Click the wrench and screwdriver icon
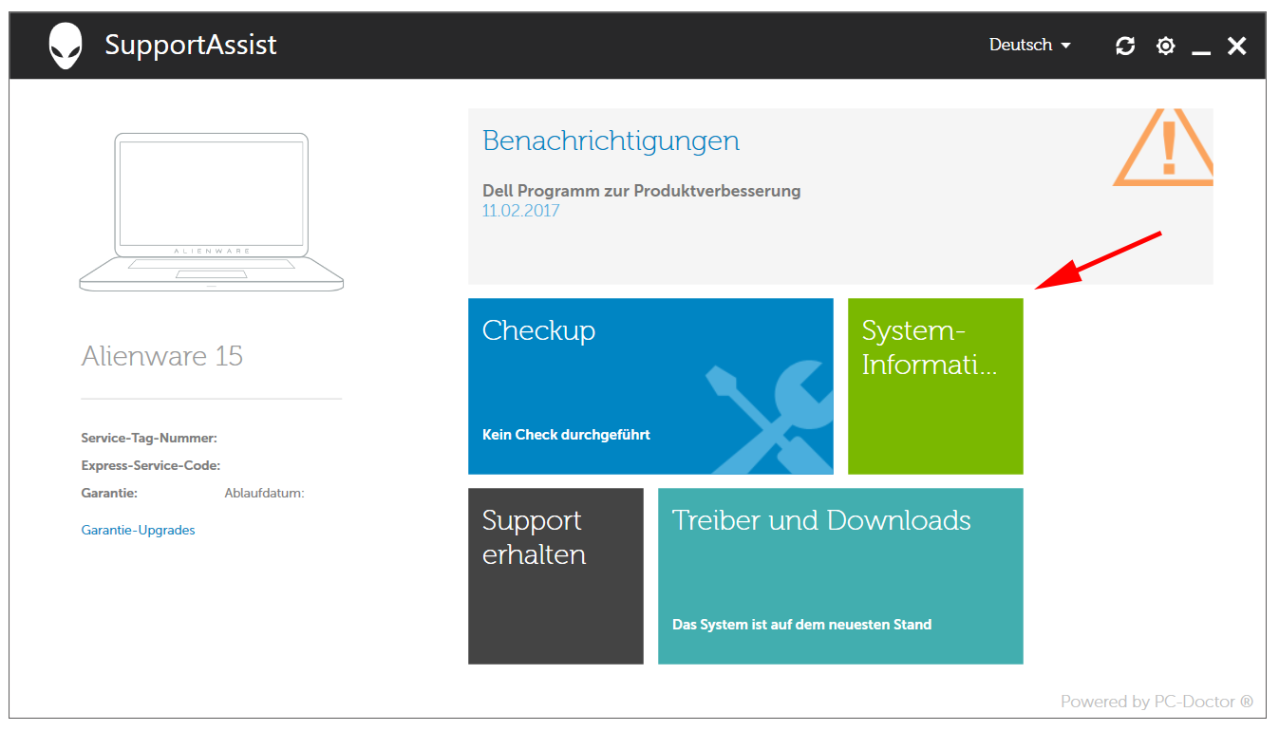The width and height of the screenshot is (1279, 731). tap(767, 416)
